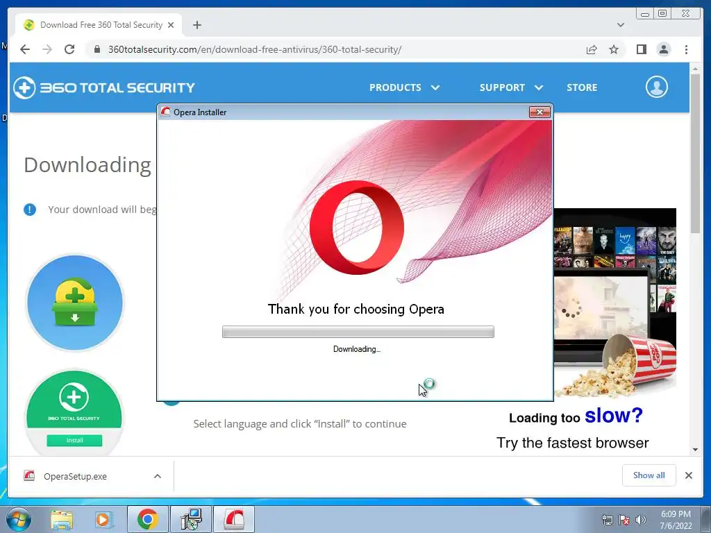
Task: Open Windows Media Player from the taskbar
Action: coord(103,520)
